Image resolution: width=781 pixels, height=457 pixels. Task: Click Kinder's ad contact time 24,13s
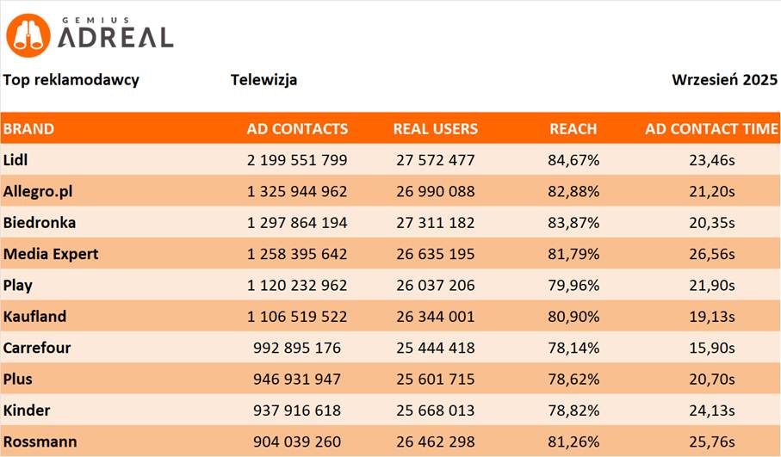(x=710, y=411)
